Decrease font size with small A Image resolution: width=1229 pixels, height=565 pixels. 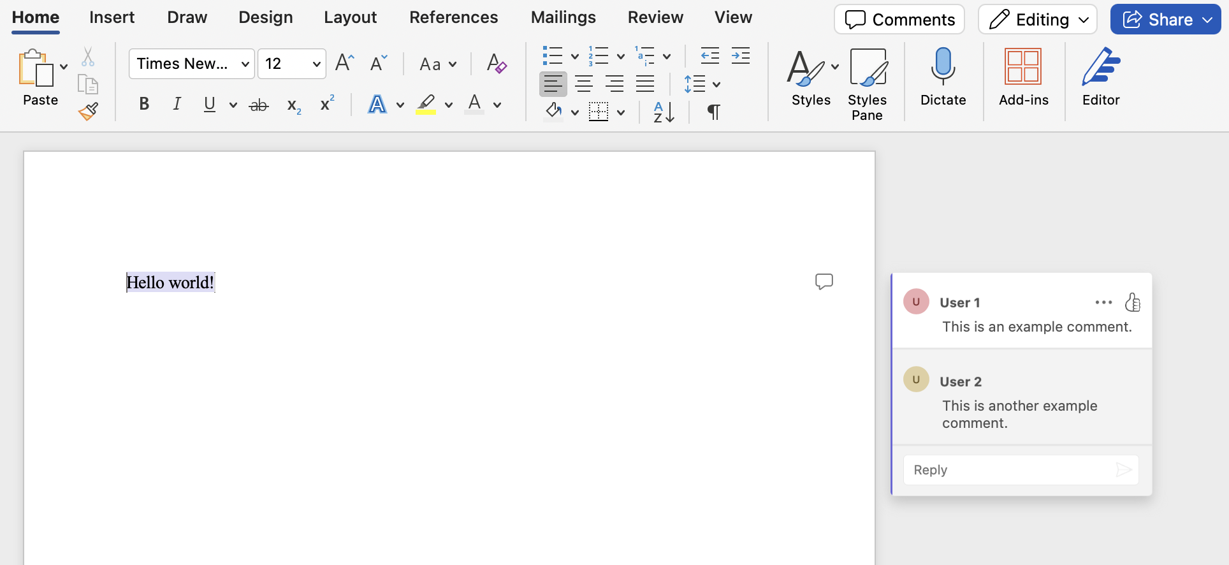click(379, 62)
